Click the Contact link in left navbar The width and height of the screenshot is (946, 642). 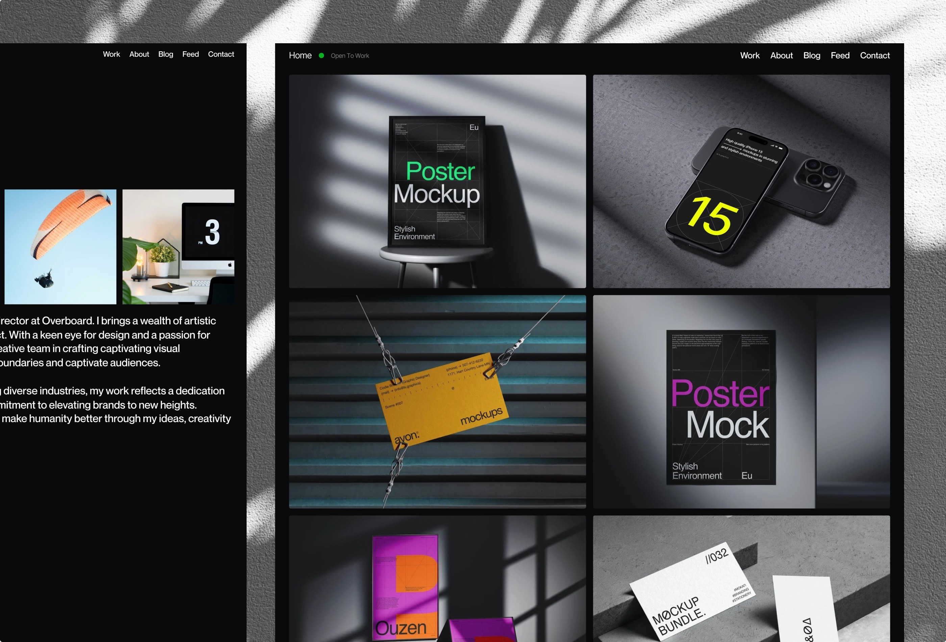[221, 54]
